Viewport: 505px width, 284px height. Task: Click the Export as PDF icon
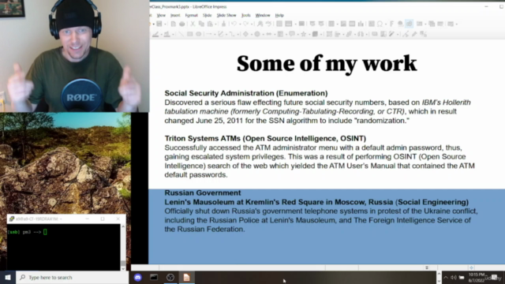tap(174, 24)
